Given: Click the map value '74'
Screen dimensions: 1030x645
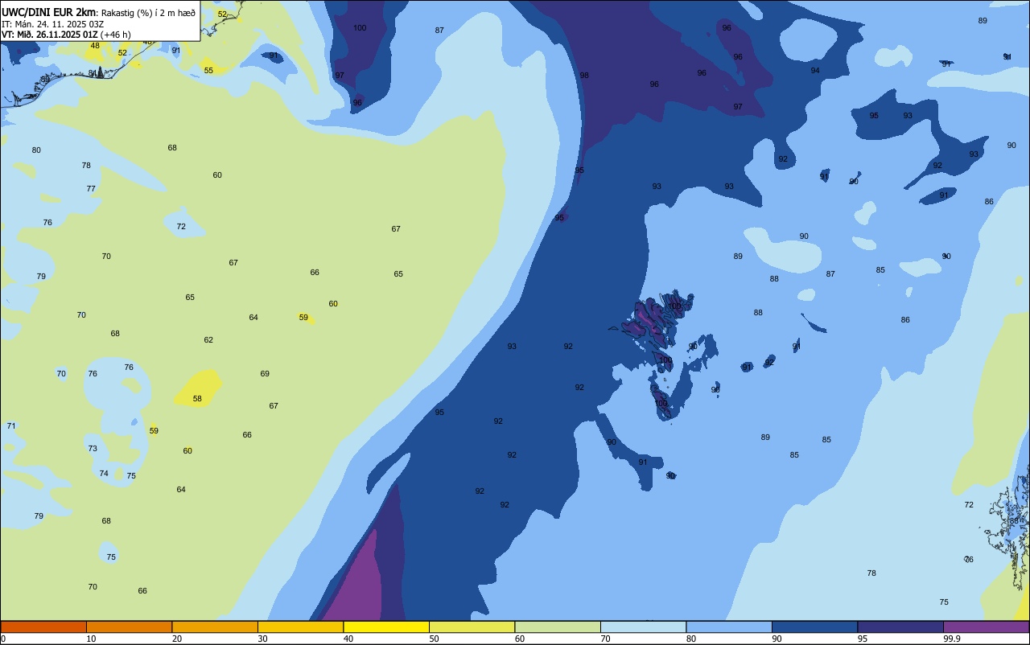Looking at the screenshot, I should [x=104, y=474].
